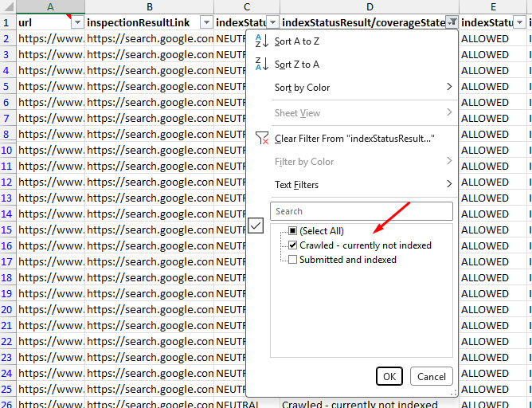
Task: Confirm the filter with OK
Action: (389, 376)
